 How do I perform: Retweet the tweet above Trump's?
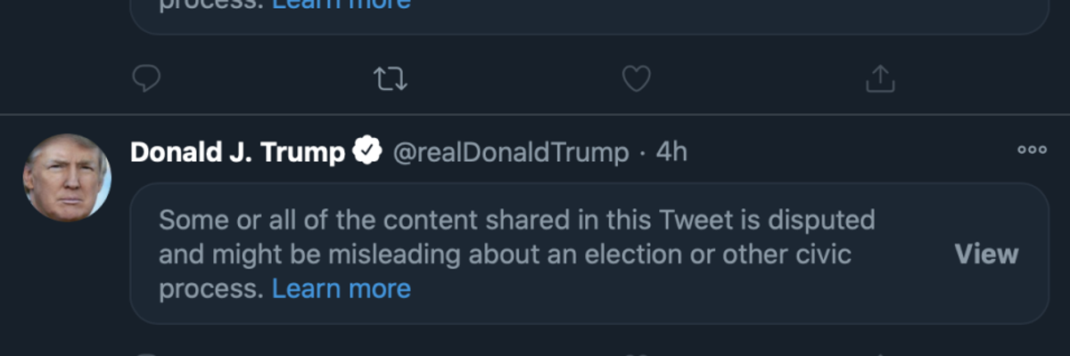[x=390, y=80]
